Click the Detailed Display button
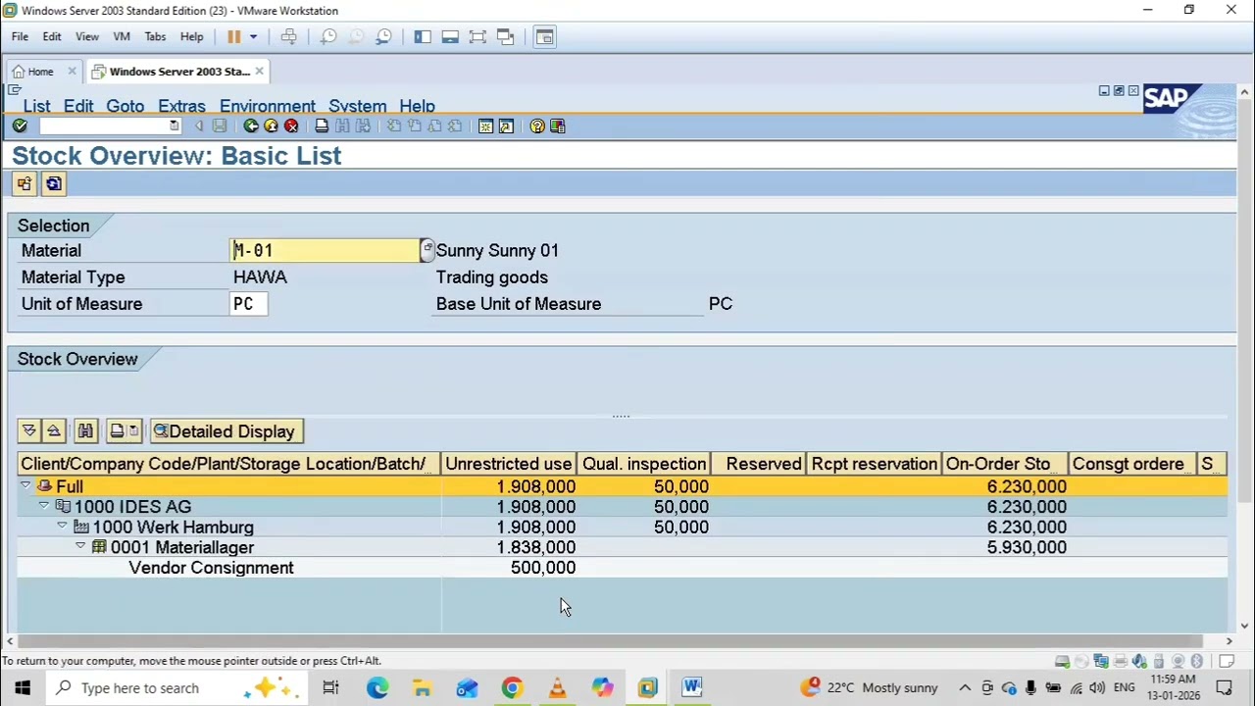This screenshot has width=1255, height=706. tap(226, 431)
